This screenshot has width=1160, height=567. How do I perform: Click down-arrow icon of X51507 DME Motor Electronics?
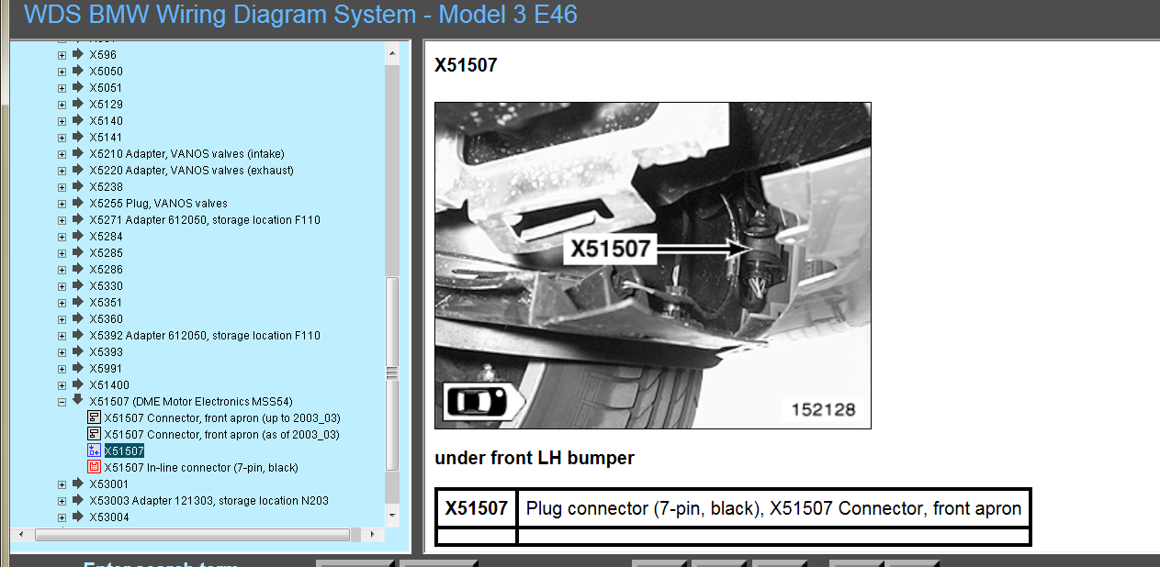click(x=78, y=401)
